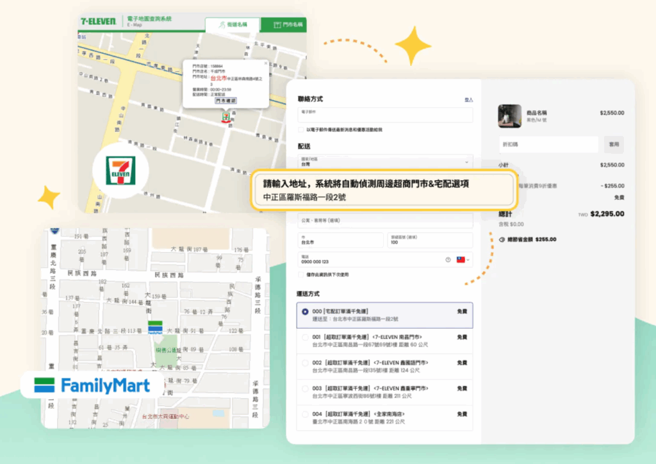Edit the postal code field showing 100
Viewport: 656px width, 464px height.
(x=430, y=240)
